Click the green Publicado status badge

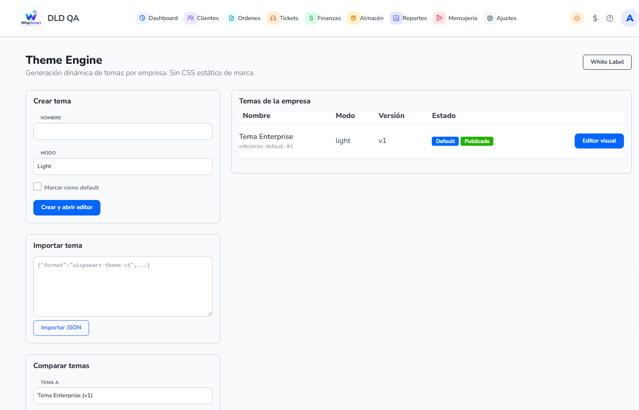(x=477, y=141)
